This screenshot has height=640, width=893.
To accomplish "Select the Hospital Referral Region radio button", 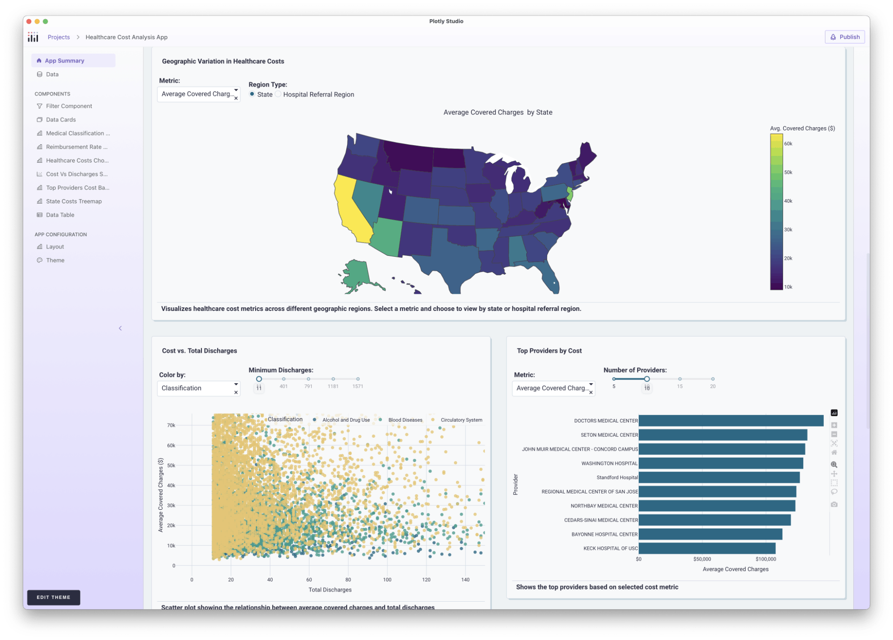I will click(278, 94).
